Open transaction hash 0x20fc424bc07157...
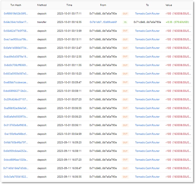Viewport: 196px width, 185px height. click(16, 99)
